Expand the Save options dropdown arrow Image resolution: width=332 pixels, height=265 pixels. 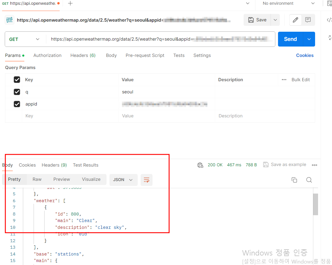(x=275, y=20)
